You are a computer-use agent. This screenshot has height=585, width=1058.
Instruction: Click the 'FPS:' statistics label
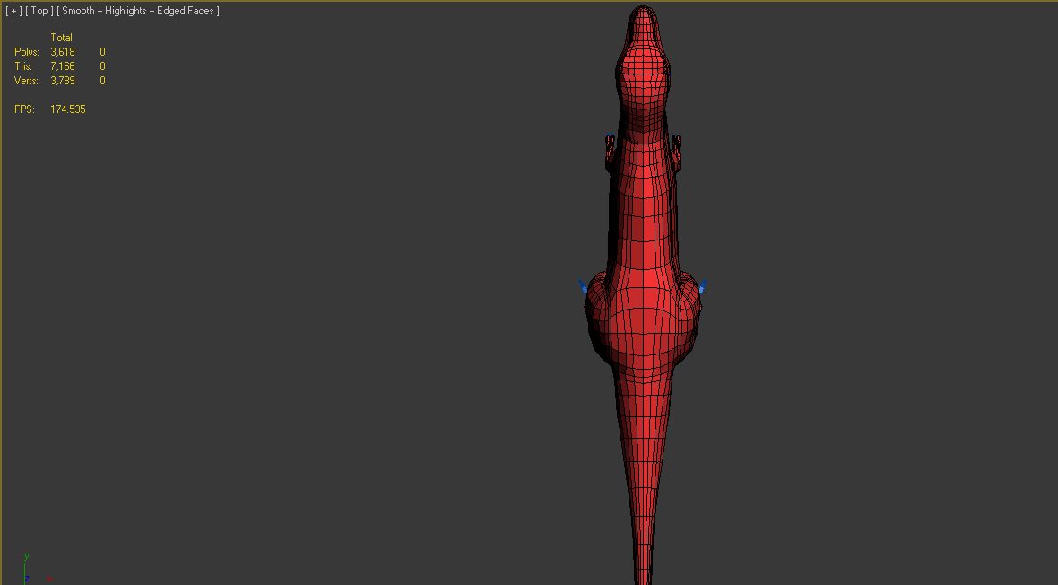[x=24, y=109]
